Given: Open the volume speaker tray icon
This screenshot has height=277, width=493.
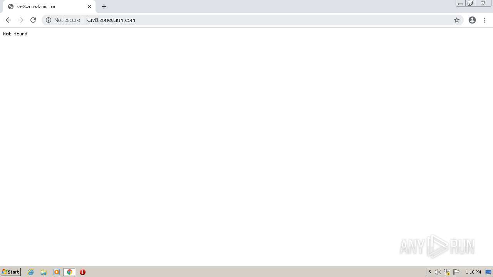Looking at the screenshot, I should [x=438, y=272].
